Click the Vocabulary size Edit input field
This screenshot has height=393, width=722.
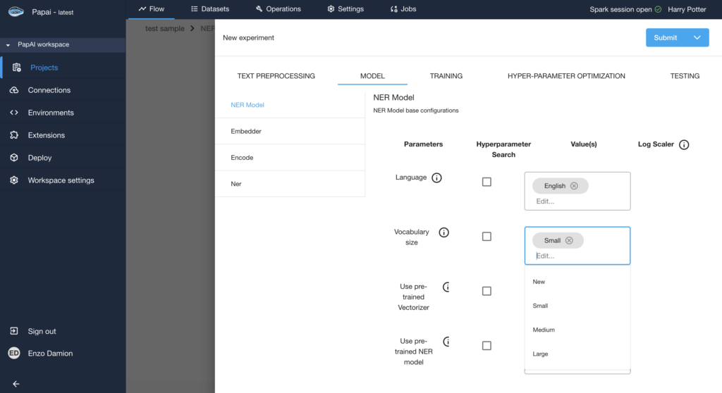(577, 256)
